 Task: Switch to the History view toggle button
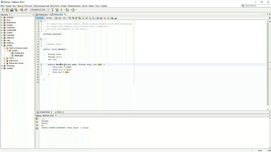coord(49,18)
